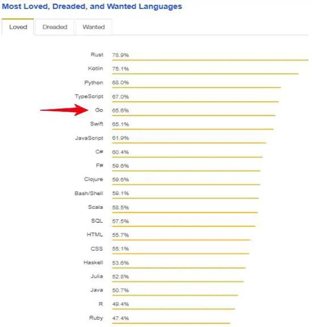Click the red arrow pointing to Go
The image size is (312, 327).
[65, 110]
